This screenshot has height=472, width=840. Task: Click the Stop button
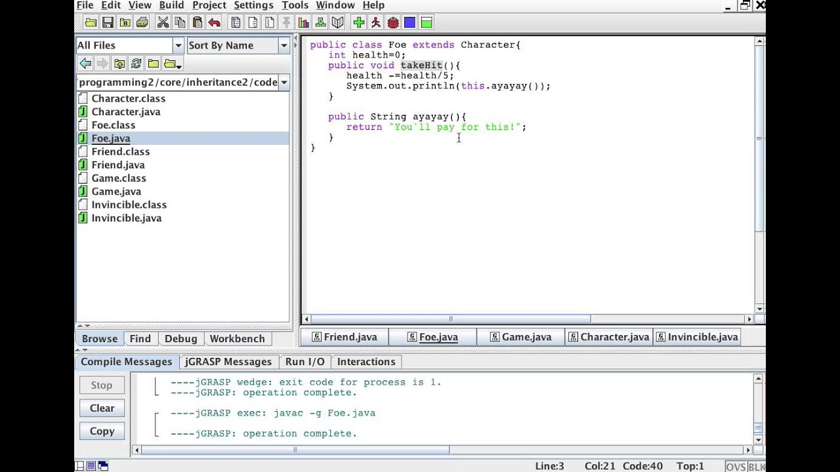click(102, 385)
